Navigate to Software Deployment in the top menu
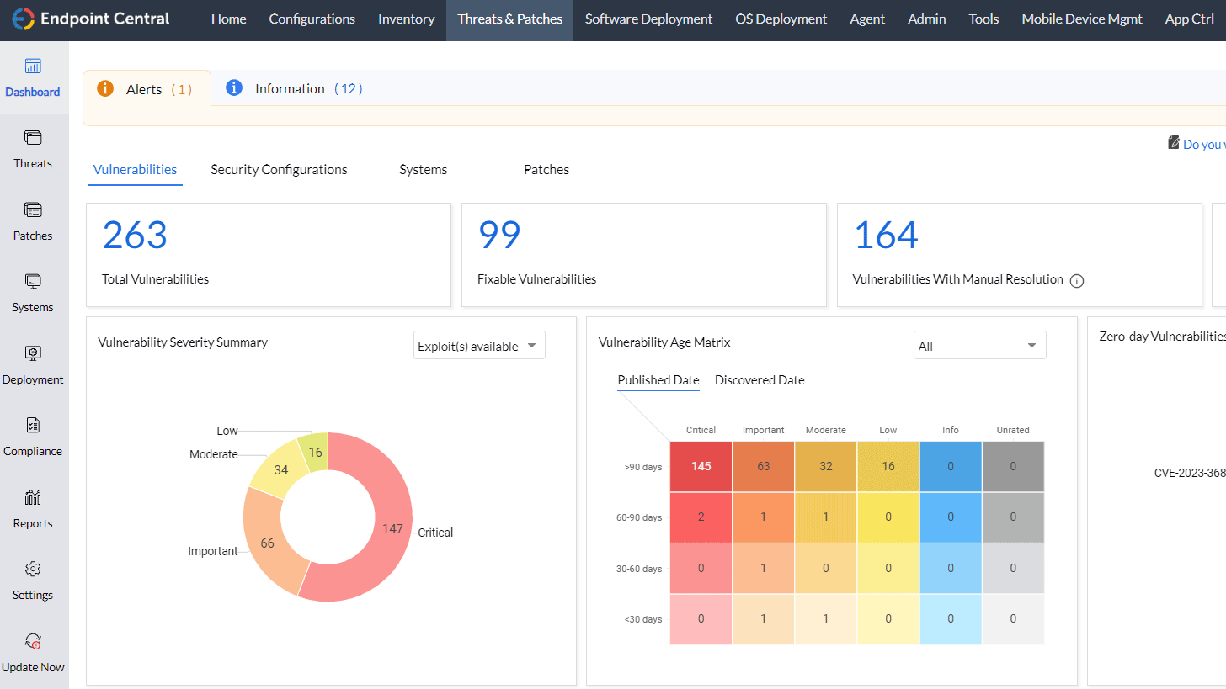This screenshot has height=689, width=1226. click(648, 19)
